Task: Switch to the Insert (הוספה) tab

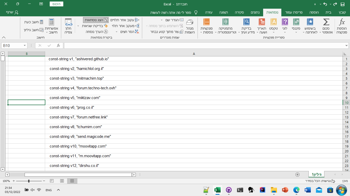Action: (x=314, y=12)
